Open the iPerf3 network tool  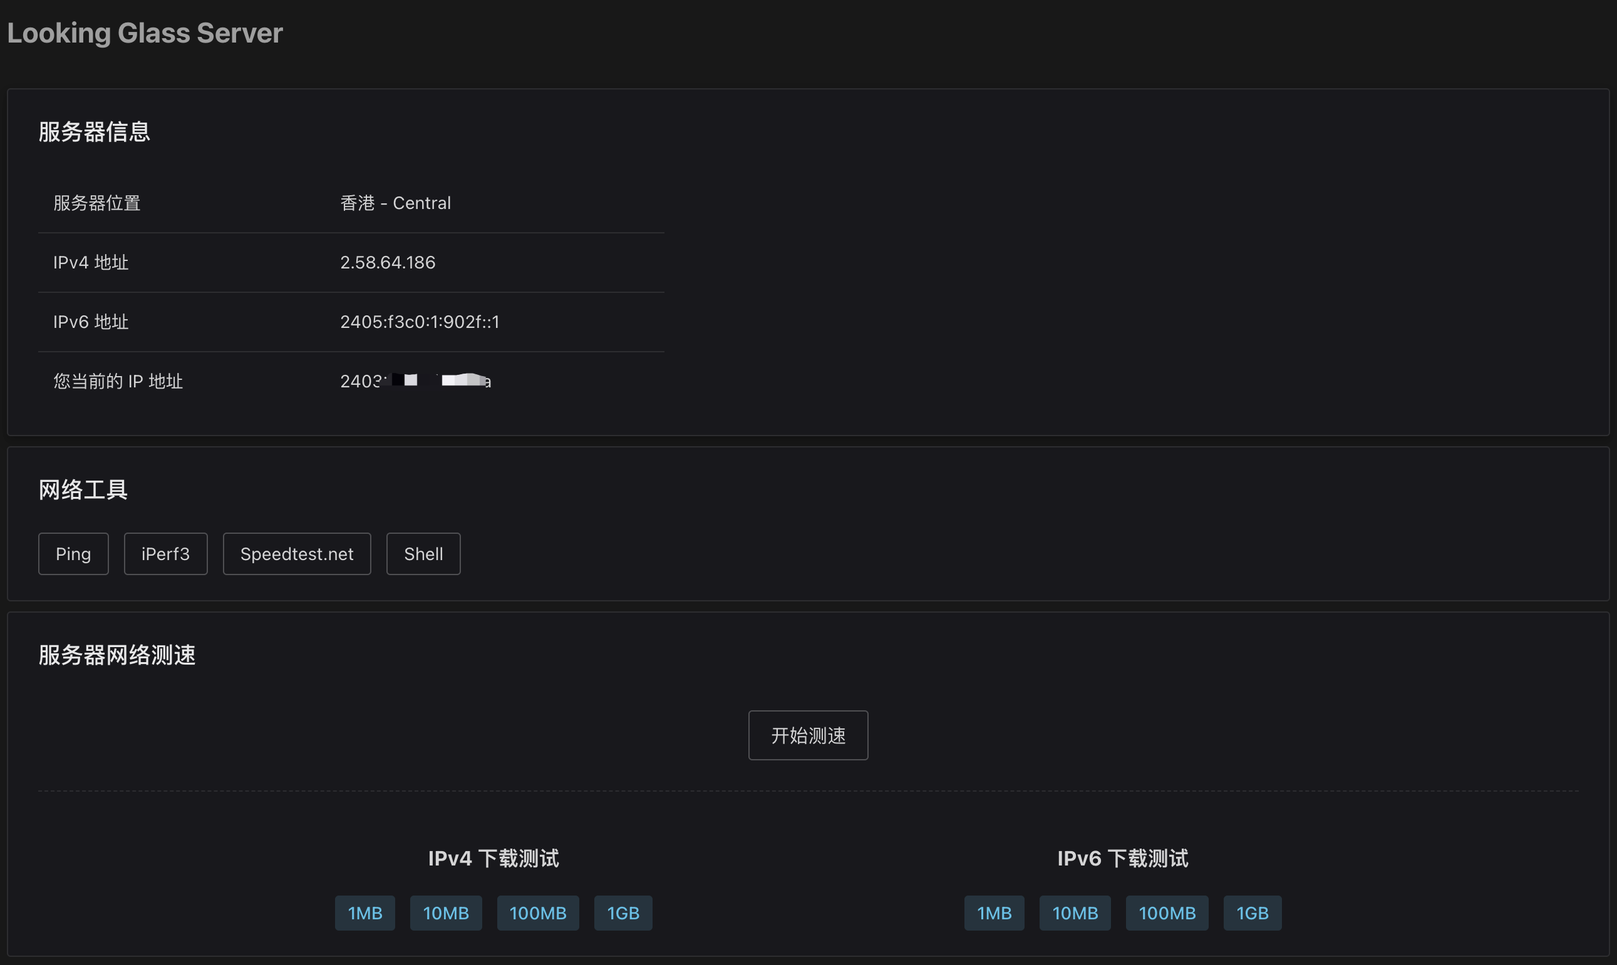coord(165,553)
